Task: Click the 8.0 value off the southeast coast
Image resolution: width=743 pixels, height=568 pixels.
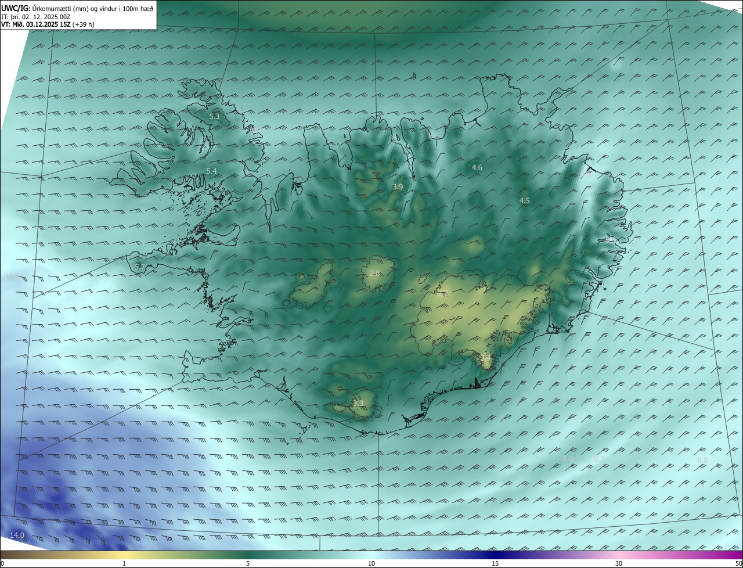Action: (568, 459)
